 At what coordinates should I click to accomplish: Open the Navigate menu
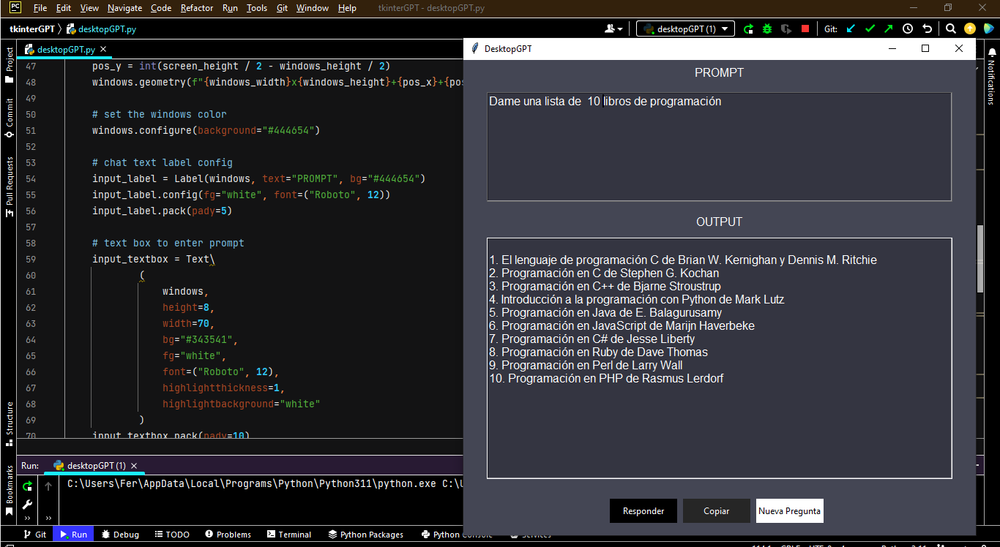click(126, 8)
